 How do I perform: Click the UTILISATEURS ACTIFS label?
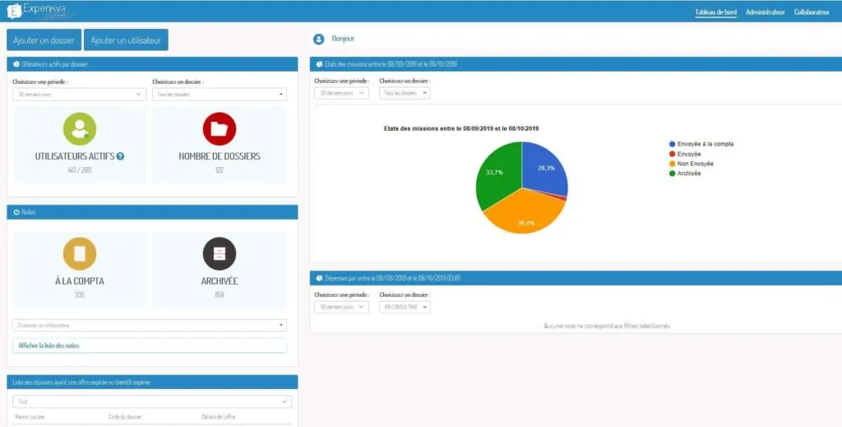tap(75, 156)
